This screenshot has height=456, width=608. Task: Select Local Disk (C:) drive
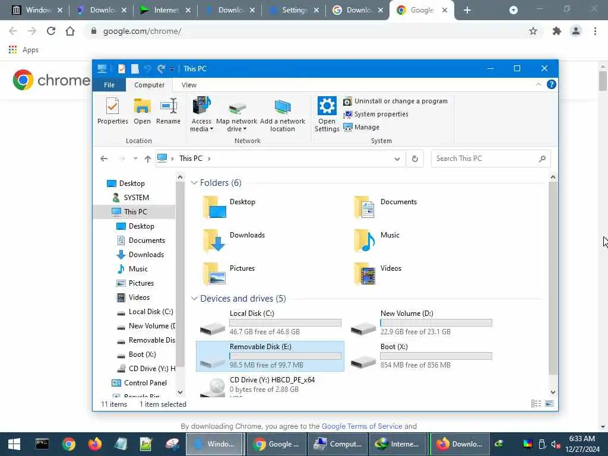tap(270, 322)
